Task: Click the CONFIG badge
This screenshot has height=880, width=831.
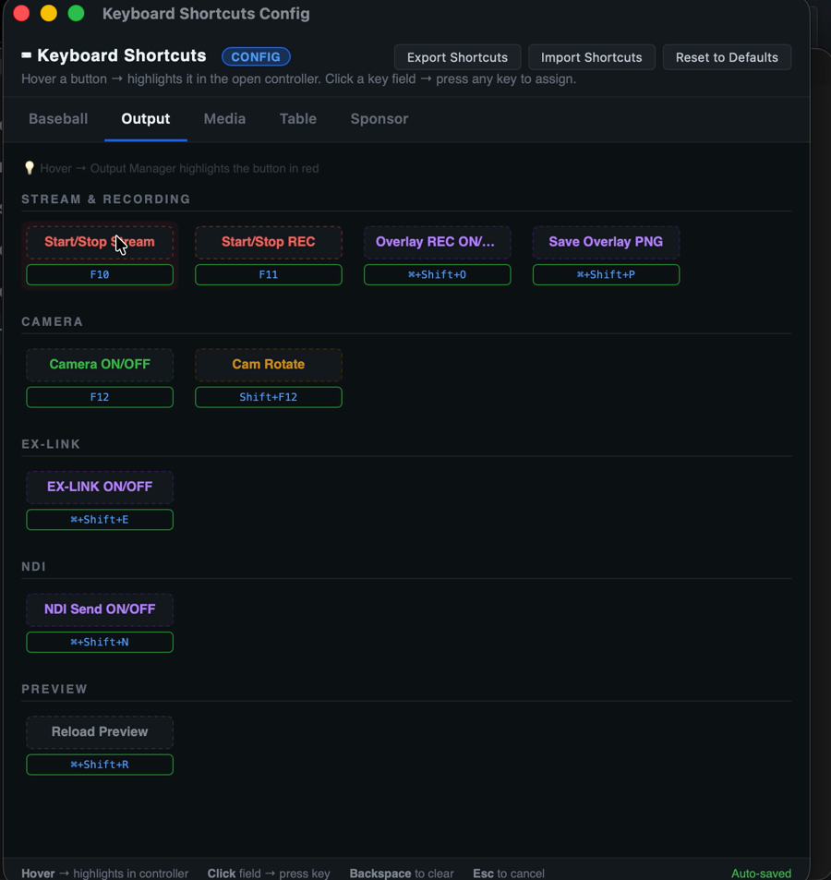Action: pos(256,56)
